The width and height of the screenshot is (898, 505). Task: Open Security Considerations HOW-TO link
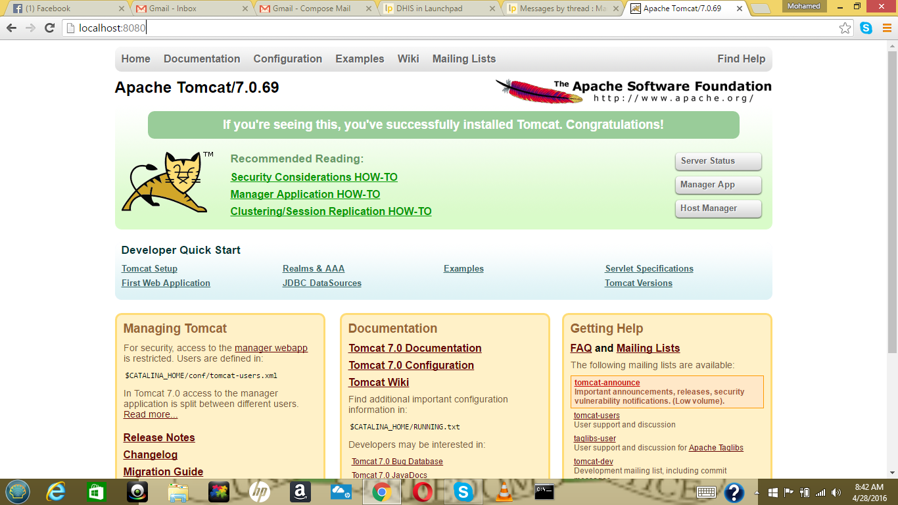(314, 177)
